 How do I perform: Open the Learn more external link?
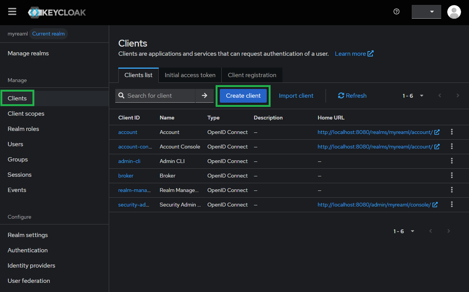(x=354, y=54)
